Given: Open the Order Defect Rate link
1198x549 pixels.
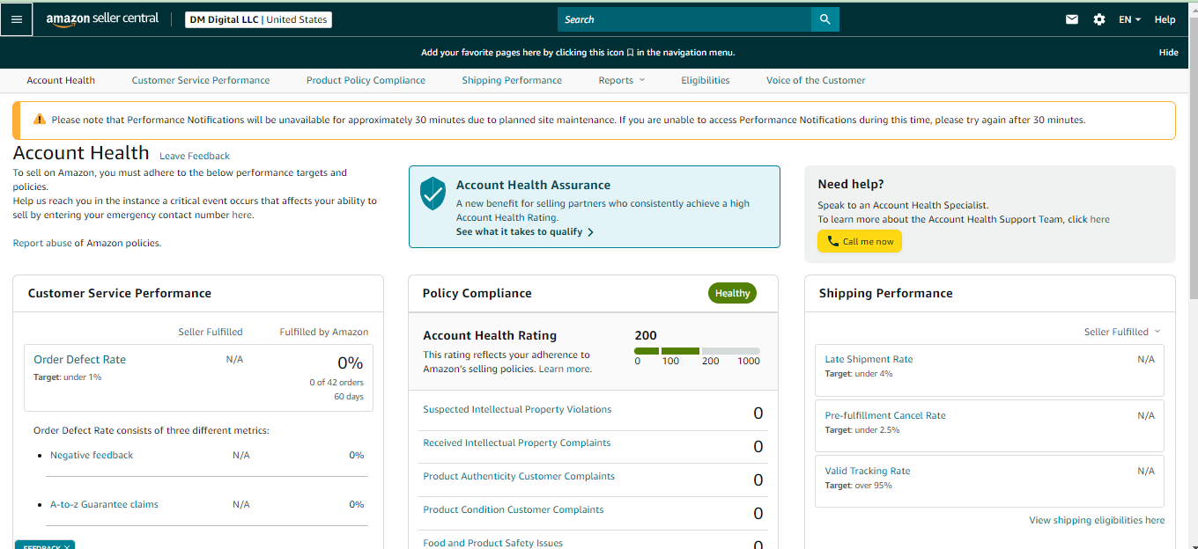Looking at the screenshot, I should pos(79,359).
